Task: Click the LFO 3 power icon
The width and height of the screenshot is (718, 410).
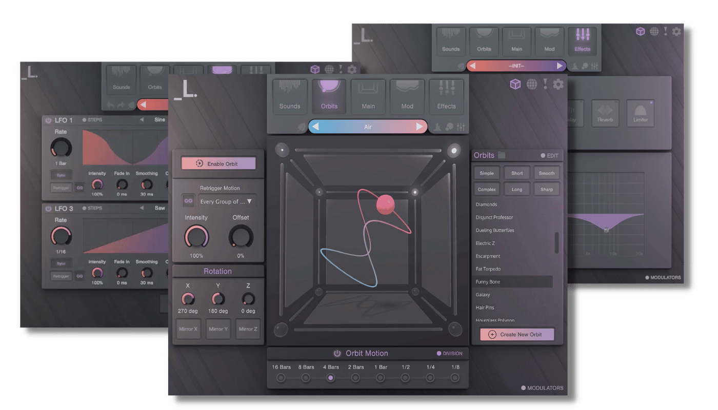Action: tap(48, 209)
